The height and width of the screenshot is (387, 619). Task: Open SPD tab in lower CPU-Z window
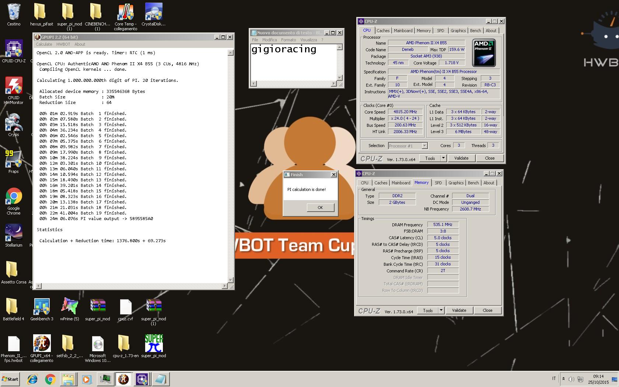tap(438, 183)
